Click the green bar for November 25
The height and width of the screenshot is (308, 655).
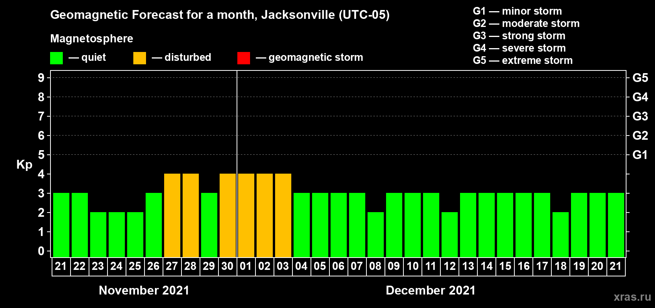click(135, 234)
